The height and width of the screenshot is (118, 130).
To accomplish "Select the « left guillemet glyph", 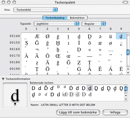I will point(90,50).
